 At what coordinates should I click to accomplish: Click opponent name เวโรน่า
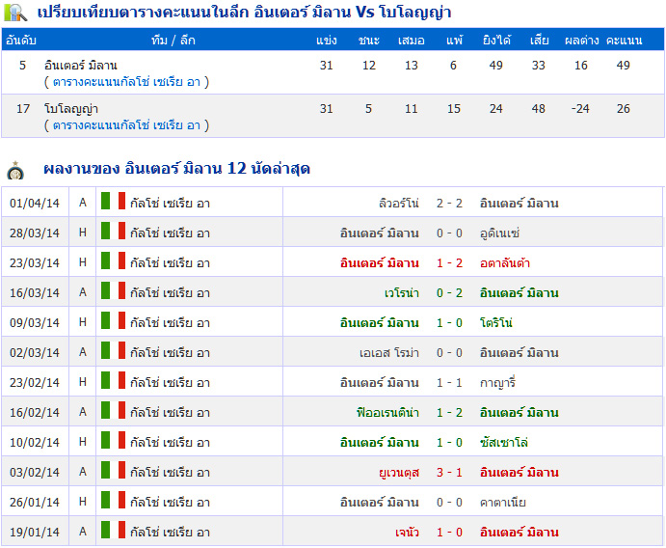(x=402, y=293)
